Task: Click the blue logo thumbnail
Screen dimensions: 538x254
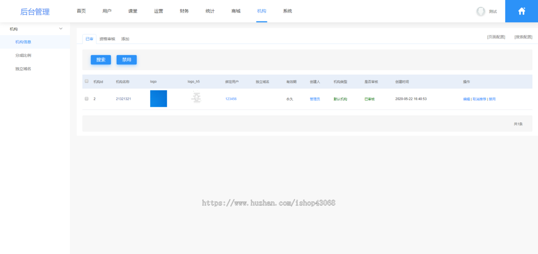Action: (x=158, y=99)
